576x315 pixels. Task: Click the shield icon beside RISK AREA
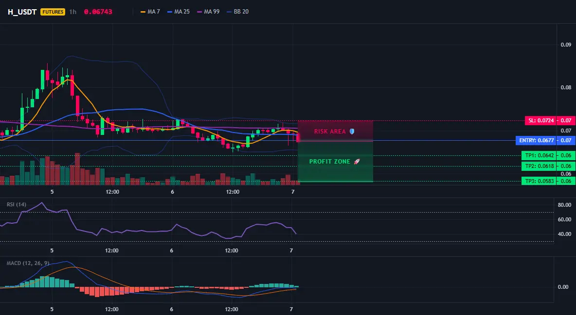(352, 131)
